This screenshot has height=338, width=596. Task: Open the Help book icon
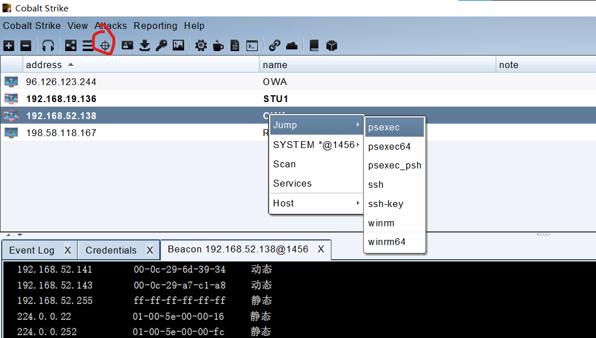pos(314,46)
